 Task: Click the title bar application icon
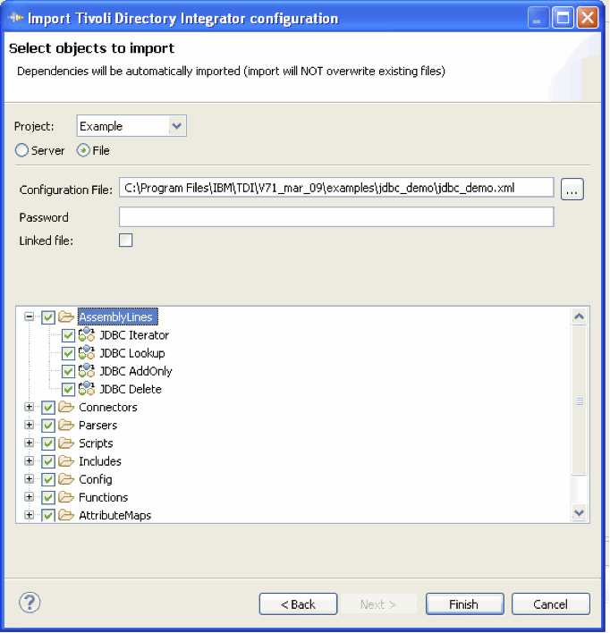coord(16,18)
